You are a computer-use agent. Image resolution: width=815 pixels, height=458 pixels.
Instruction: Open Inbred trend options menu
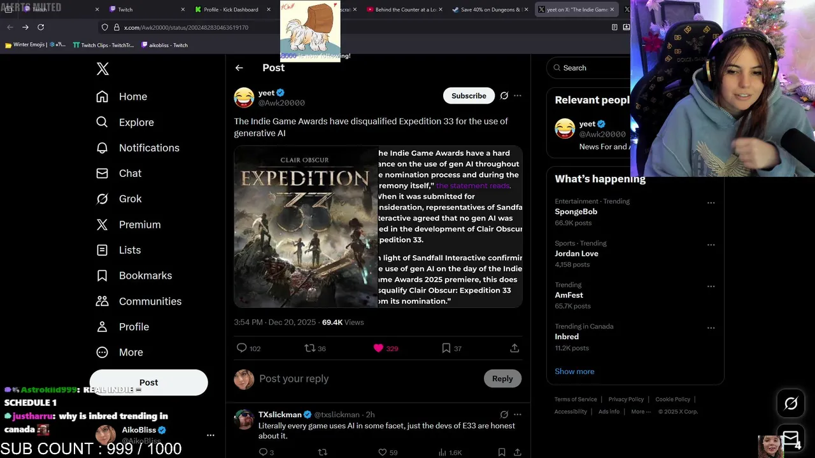pyautogui.click(x=711, y=328)
